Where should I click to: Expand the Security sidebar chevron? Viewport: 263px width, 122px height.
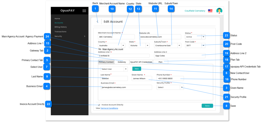pos(85,36)
